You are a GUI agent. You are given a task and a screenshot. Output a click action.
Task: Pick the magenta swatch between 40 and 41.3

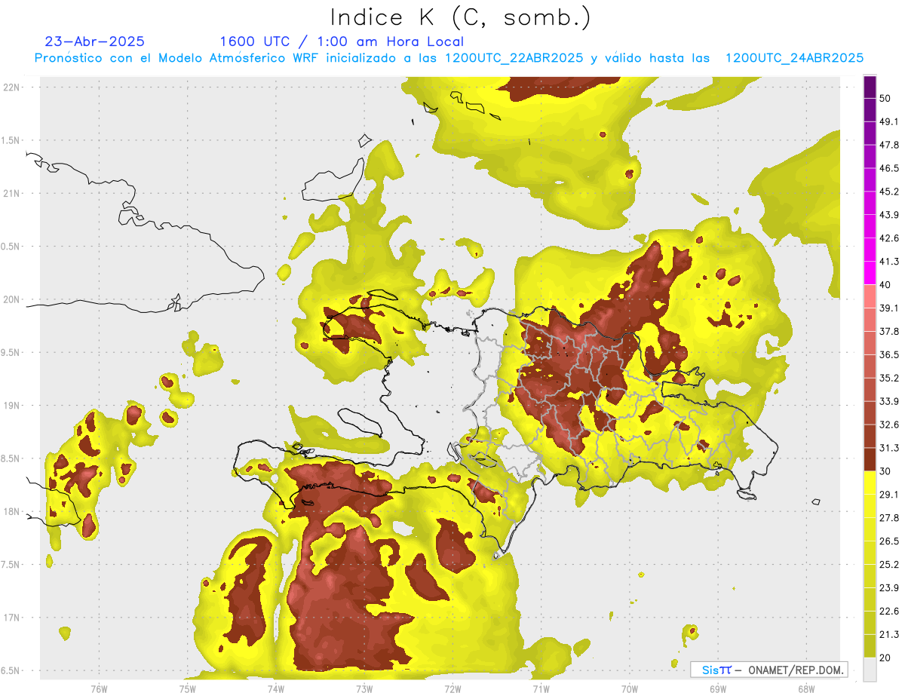click(870, 273)
